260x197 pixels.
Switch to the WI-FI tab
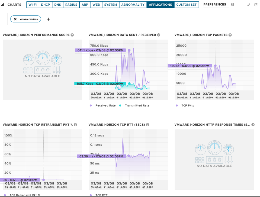click(x=33, y=5)
